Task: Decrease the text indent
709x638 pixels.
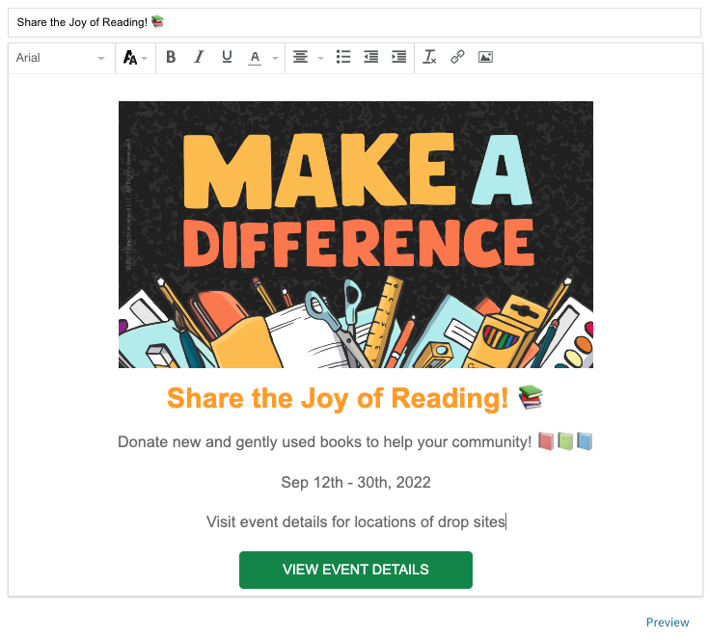Action: point(371,58)
